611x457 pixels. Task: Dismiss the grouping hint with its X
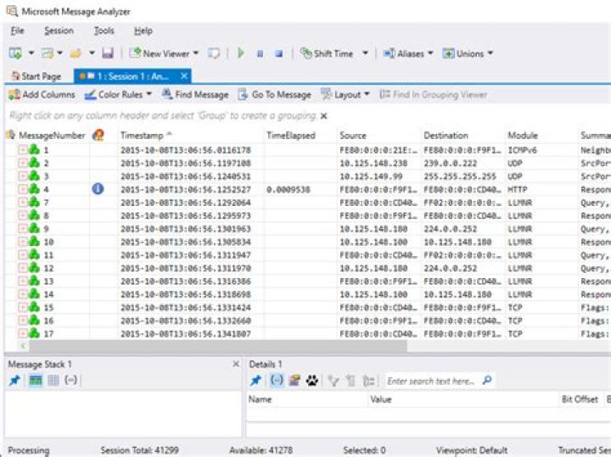pos(323,116)
